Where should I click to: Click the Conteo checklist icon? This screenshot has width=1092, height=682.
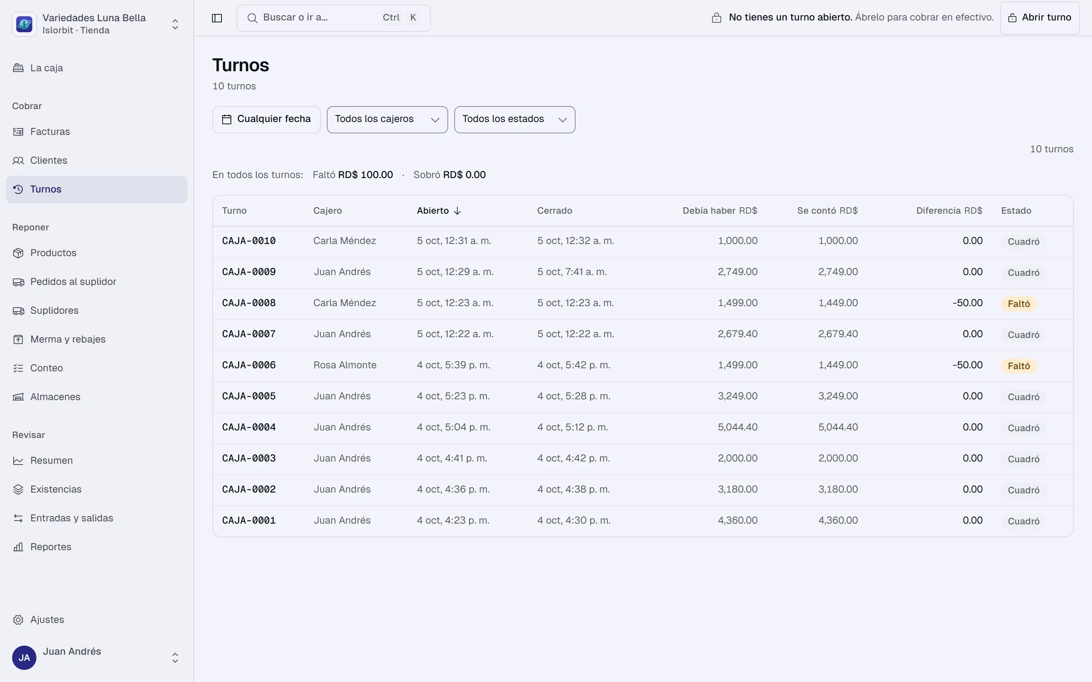[18, 368]
